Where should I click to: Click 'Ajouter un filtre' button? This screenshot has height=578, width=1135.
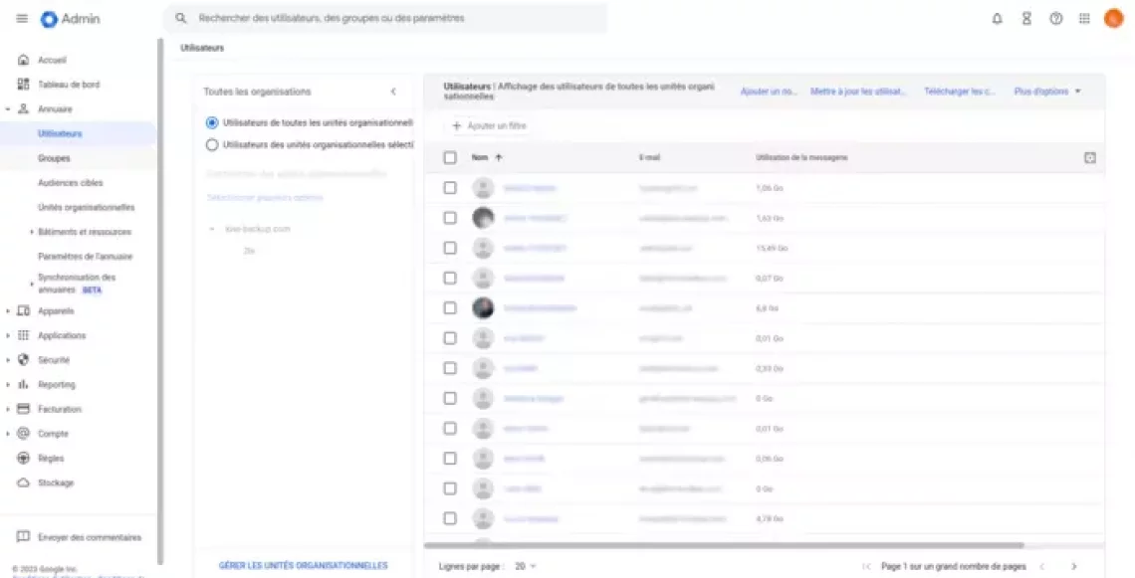[489, 126]
